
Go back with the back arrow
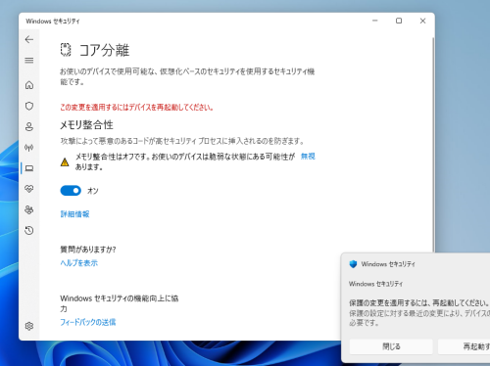coord(29,39)
